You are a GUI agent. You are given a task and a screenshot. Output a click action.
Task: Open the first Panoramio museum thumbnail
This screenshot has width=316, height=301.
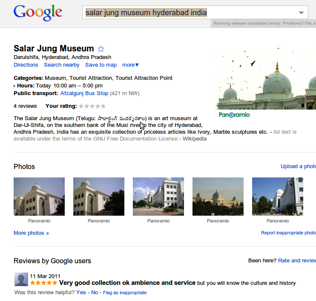pos(39,197)
